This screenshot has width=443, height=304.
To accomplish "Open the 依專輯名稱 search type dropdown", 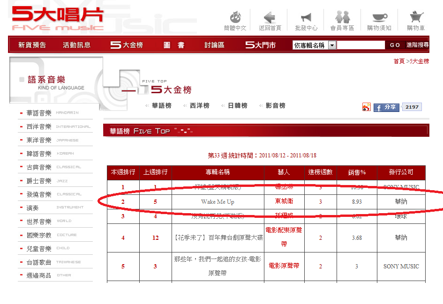I will coord(315,45).
